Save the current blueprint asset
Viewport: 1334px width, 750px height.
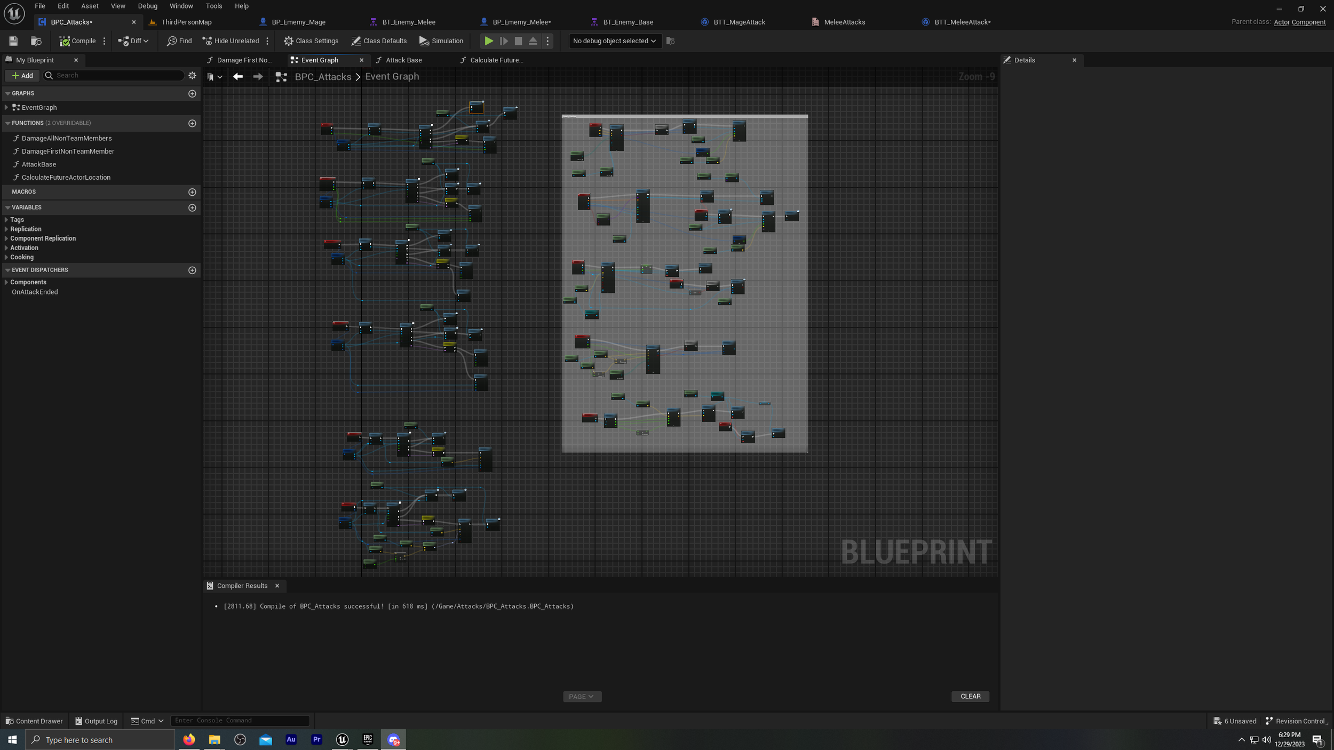(13, 41)
